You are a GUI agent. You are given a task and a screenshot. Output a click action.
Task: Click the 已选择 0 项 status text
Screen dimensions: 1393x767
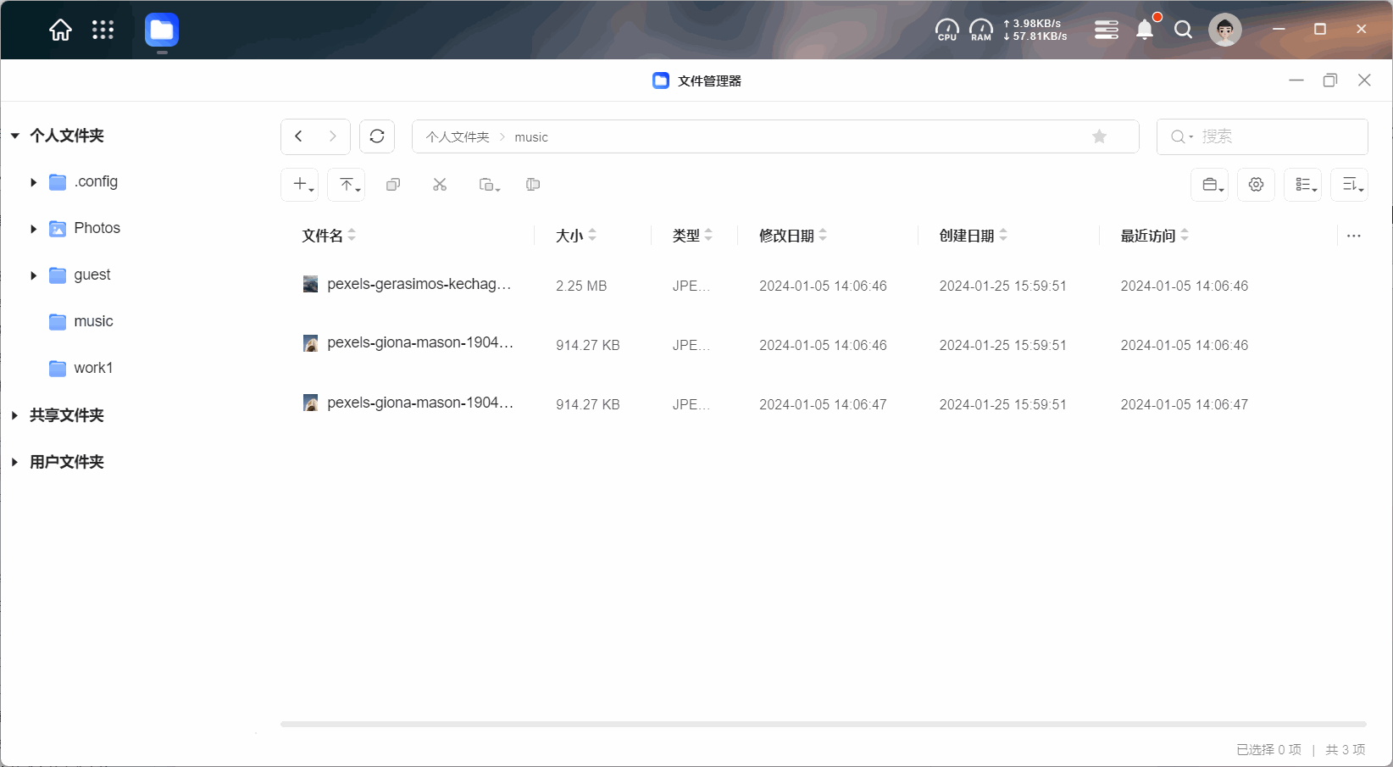pos(1268,749)
